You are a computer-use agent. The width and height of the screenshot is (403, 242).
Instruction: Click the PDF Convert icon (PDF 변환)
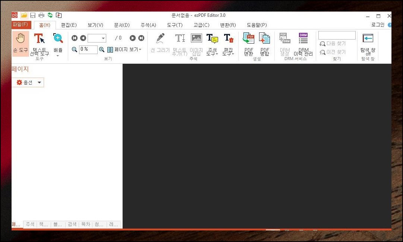[249, 44]
